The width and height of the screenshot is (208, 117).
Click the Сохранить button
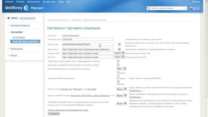tap(54, 114)
